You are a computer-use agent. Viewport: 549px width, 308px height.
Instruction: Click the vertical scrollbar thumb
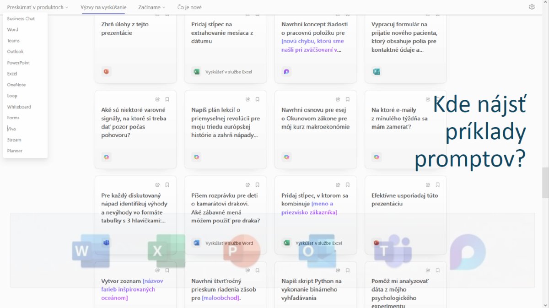(x=545, y=183)
